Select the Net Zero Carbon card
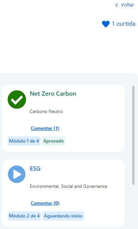This screenshot has width=138, height=229. click(63, 118)
